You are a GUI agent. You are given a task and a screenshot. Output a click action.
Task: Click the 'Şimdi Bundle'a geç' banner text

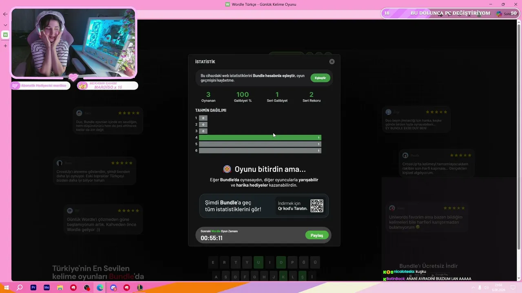click(233, 206)
